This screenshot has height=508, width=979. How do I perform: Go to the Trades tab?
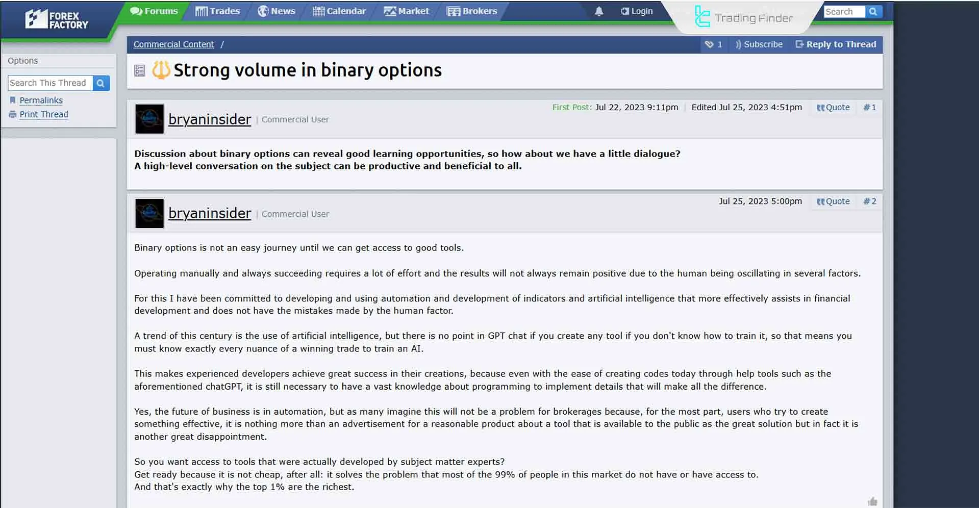coord(218,11)
